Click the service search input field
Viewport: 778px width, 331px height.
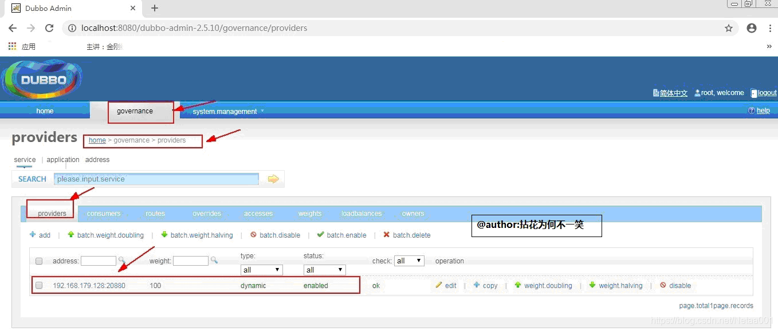[156, 179]
